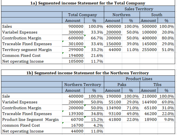Select Tibs variable expenses 144900

tap(149, 102)
